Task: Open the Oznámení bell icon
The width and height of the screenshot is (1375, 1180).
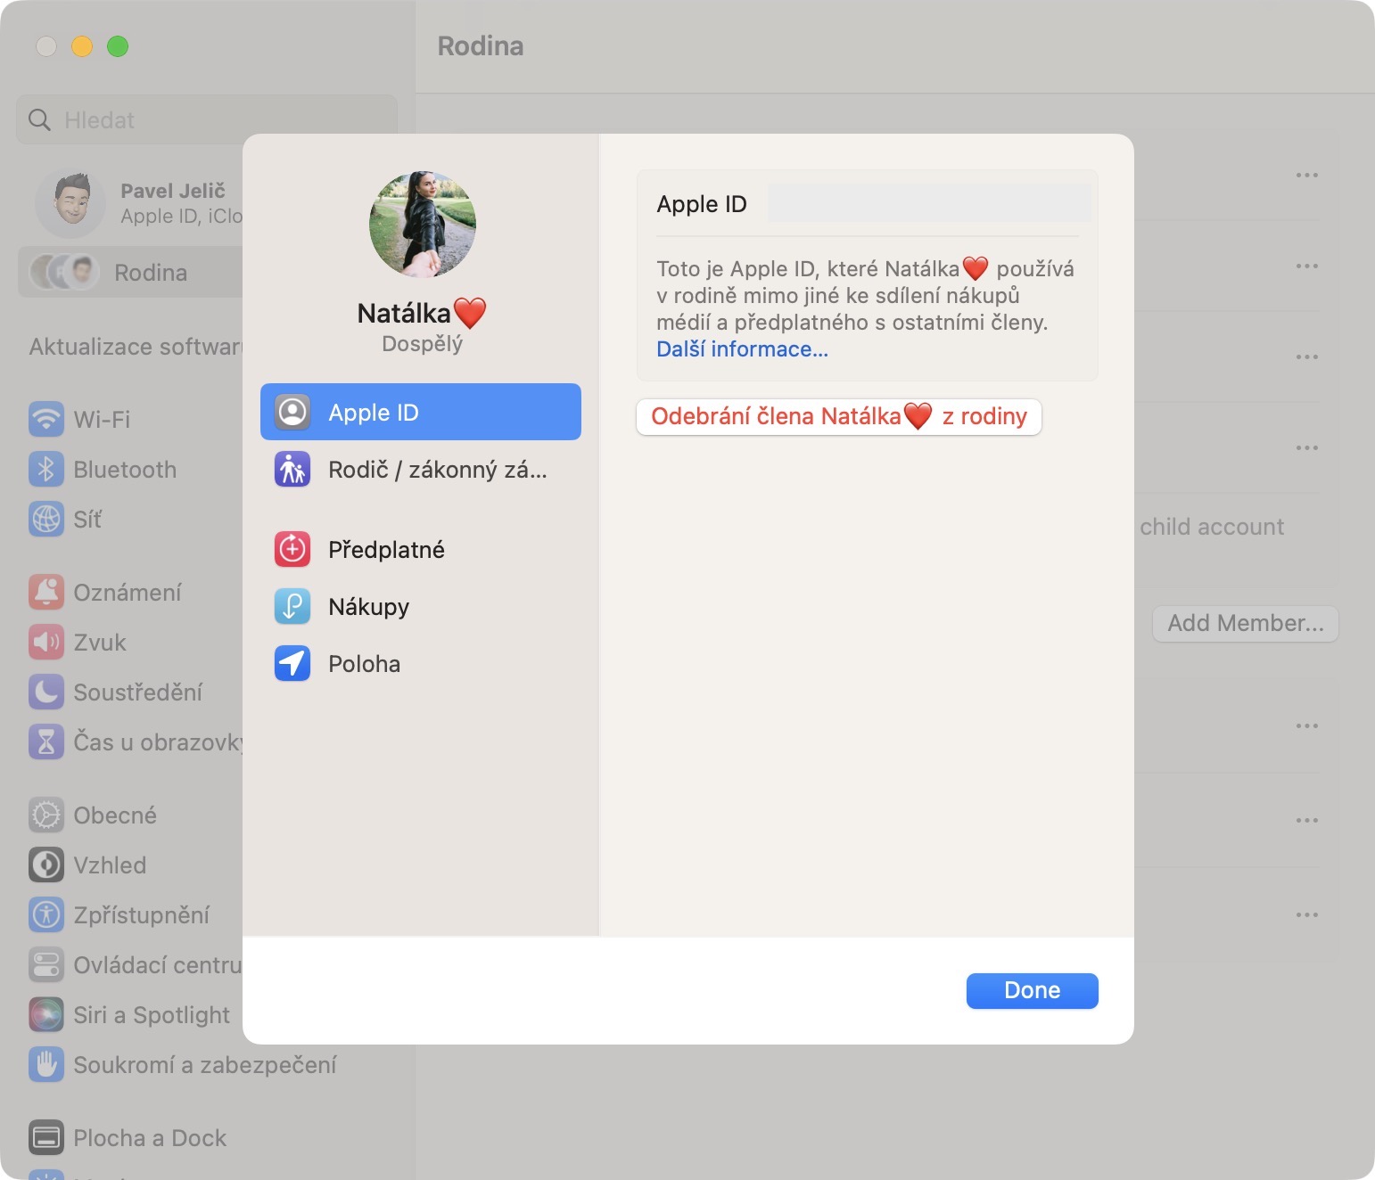Action: [x=46, y=592]
